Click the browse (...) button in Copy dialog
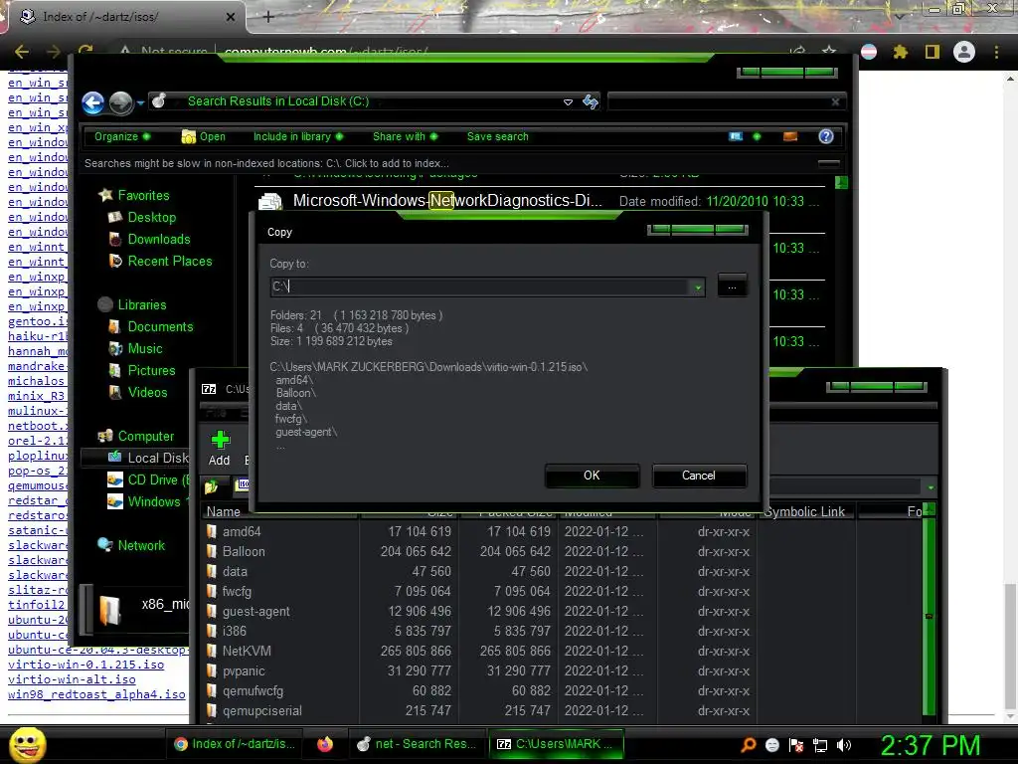The width and height of the screenshot is (1018, 764). [x=732, y=286]
